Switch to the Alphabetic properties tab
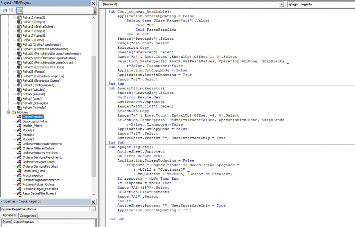 point(9,216)
